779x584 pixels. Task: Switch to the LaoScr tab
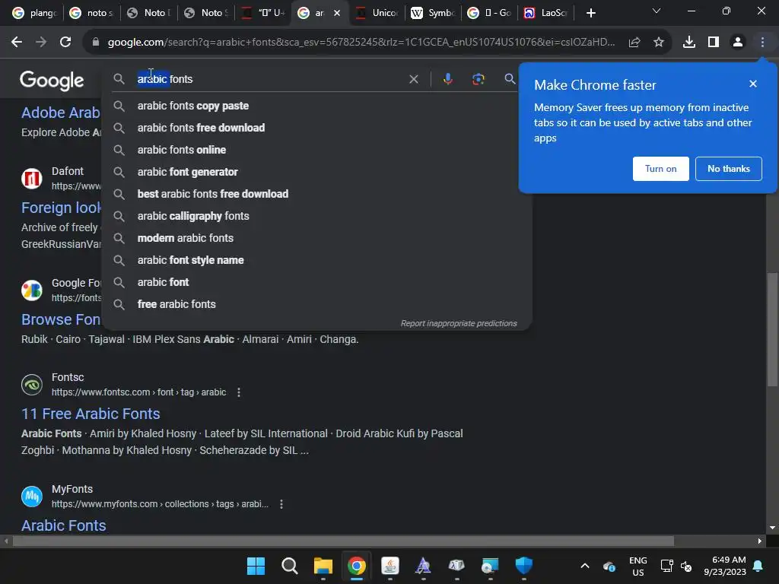click(x=546, y=13)
